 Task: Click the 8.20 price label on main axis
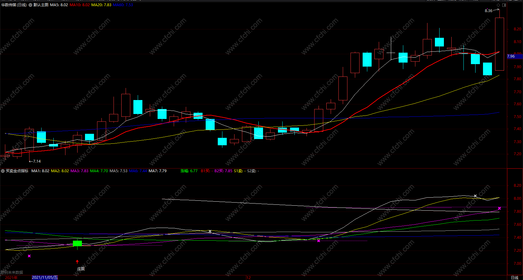(517, 29)
